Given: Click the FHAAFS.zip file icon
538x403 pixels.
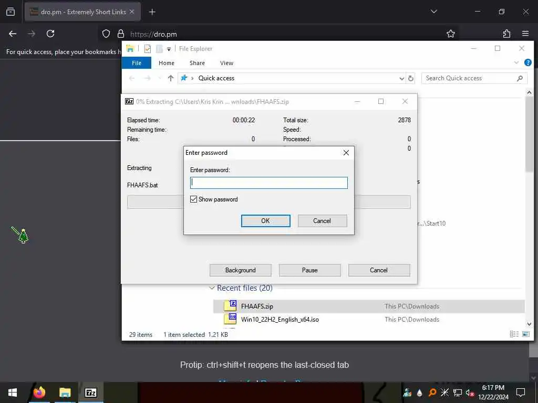Looking at the screenshot, I should click(x=230, y=305).
